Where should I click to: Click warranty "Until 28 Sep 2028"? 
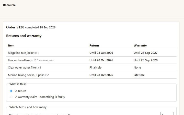pos(145,60)
